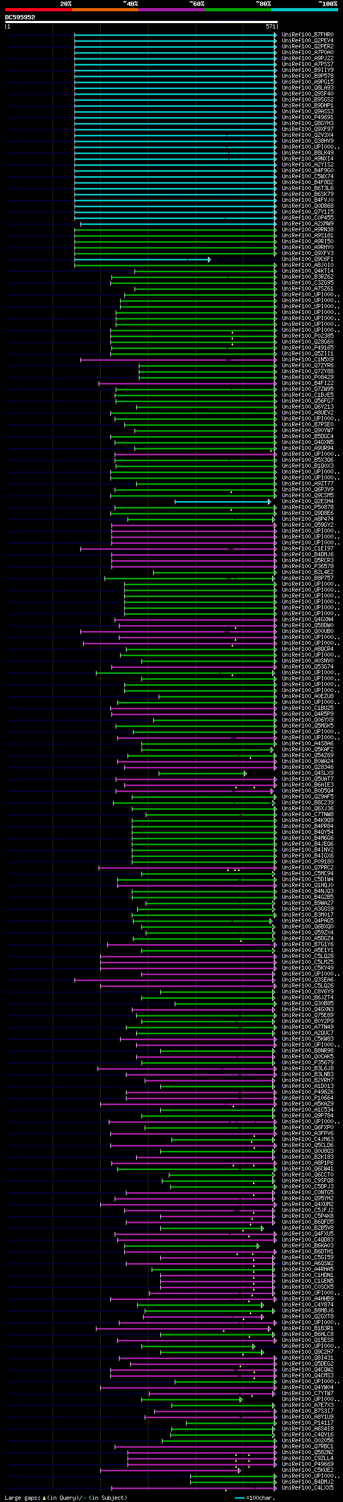Click the white query bar spanning 1 to 571
Image resolution: width=343 pixels, height=1502 pixels.
pos(141,22)
